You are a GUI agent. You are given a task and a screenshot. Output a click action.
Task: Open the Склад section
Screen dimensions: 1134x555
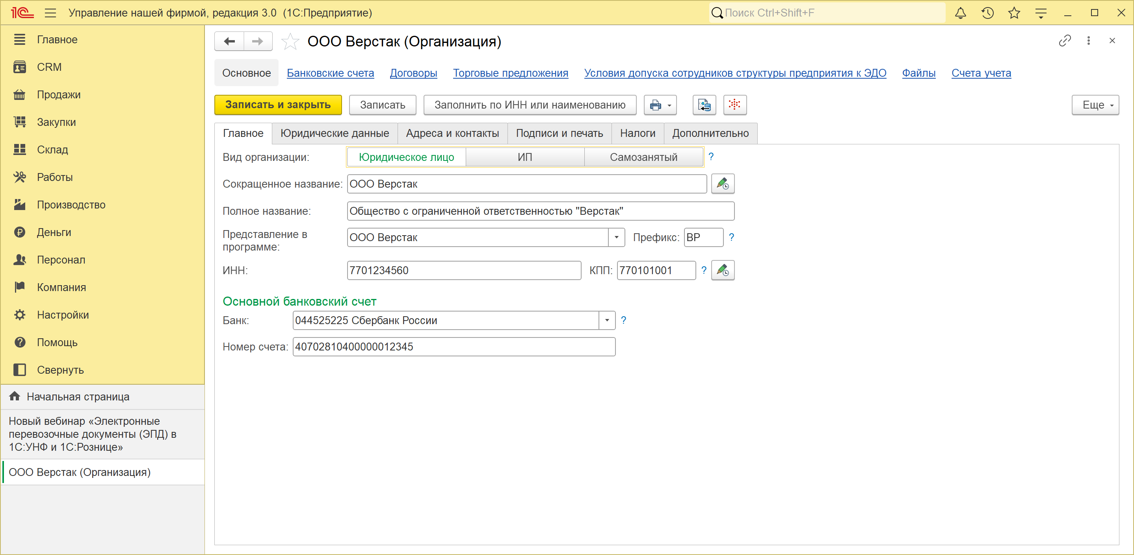[103, 150]
